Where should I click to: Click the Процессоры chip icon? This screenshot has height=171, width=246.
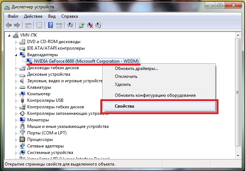click(22, 139)
